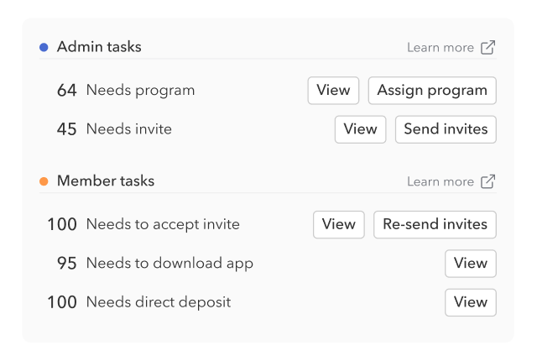This screenshot has width=537, height=356.
Task: View members needing a program
Action: coord(333,91)
